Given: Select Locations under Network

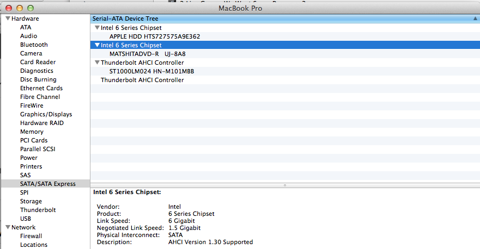Looking at the screenshot, I should (x=34, y=245).
